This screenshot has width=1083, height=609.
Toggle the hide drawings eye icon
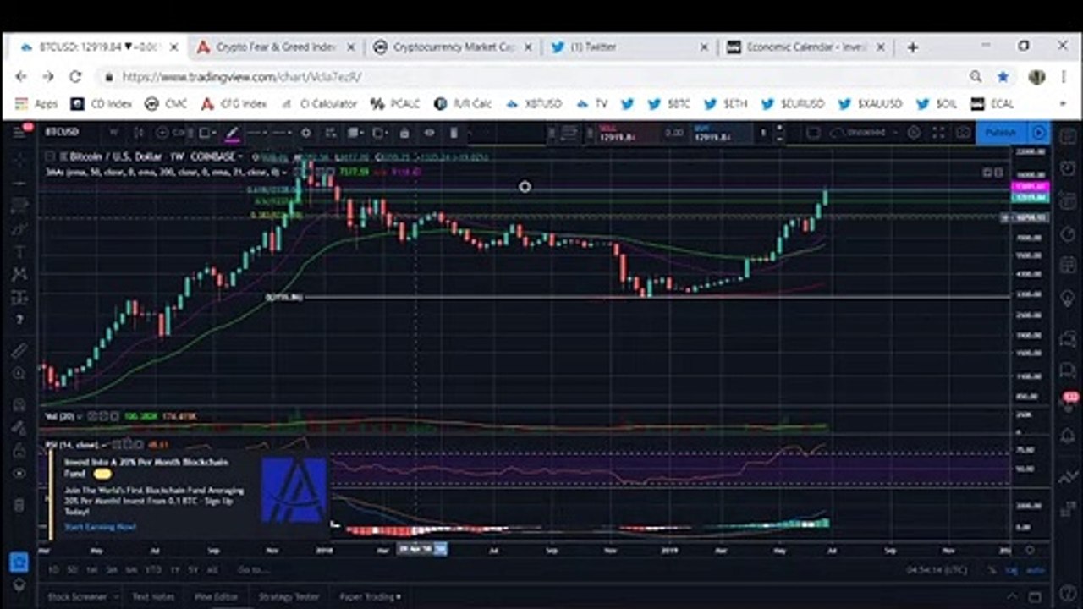pyautogui.click(x=429, y=132)
